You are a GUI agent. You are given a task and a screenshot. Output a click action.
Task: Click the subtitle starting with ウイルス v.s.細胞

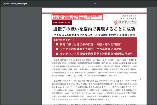tap(90, 35)
